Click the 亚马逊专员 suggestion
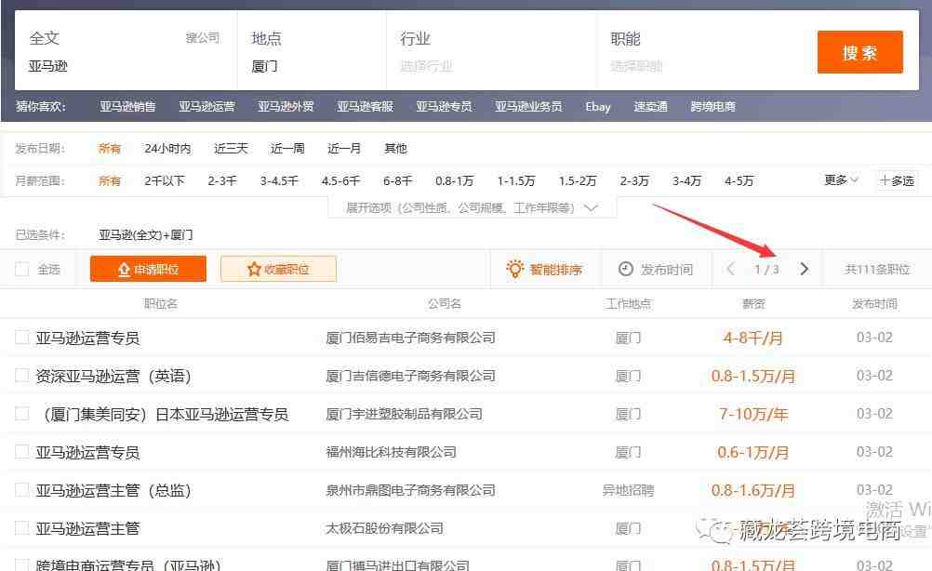The height and width of the screenshot is (571, 932). coord(444,106)
